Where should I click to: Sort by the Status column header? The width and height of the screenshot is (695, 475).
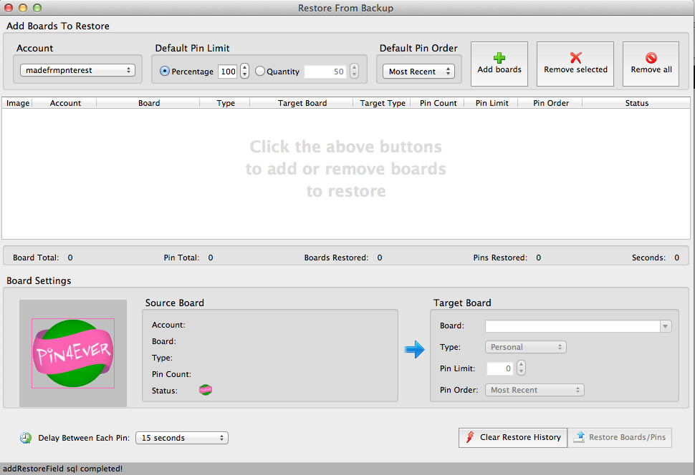636,103
